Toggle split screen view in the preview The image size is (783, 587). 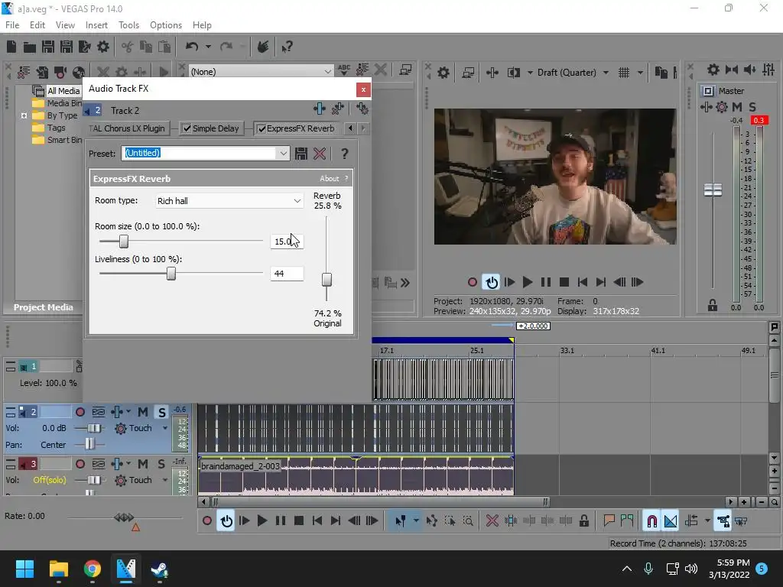[513, 73]
